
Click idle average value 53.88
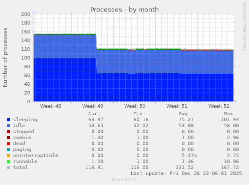pos(186,126)
